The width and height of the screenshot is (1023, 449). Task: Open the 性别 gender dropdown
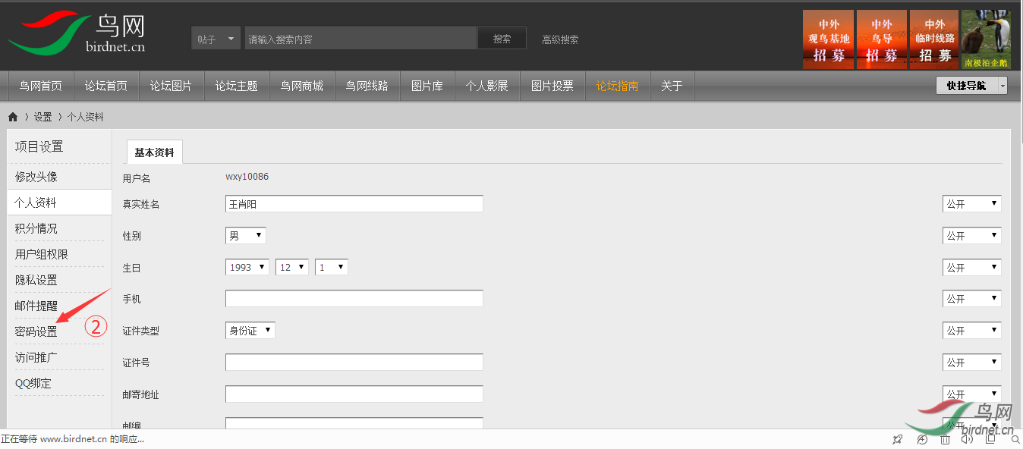[x=246, y=236]
